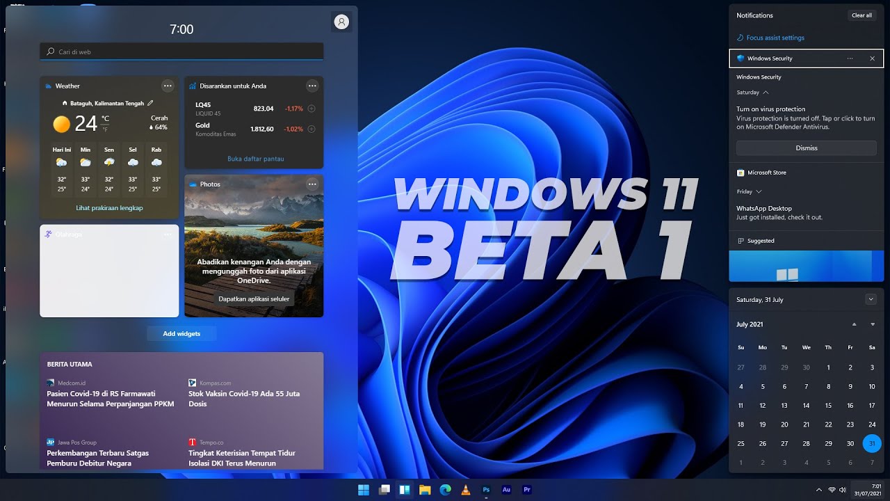Viewport: 890px width, 501px height.
Task: Switch weather unit to Fahrenheit
Action: click(105, 129)
